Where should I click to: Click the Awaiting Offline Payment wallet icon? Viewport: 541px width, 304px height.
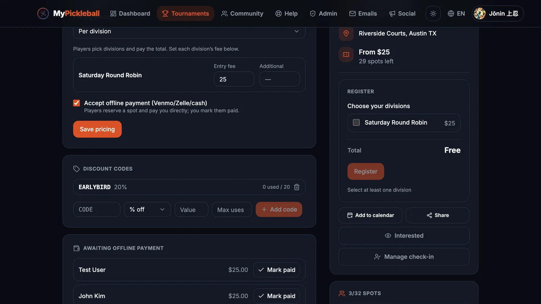(x=76, y=248)
